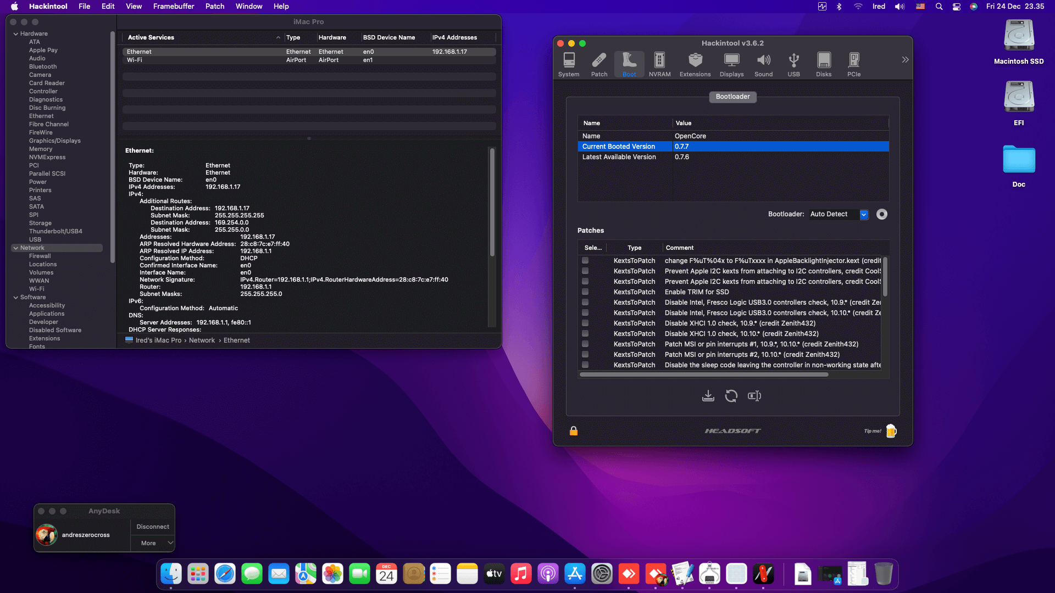Open the PCIe section
Screen dimensions: 1055x593
(x=854, y=65)
